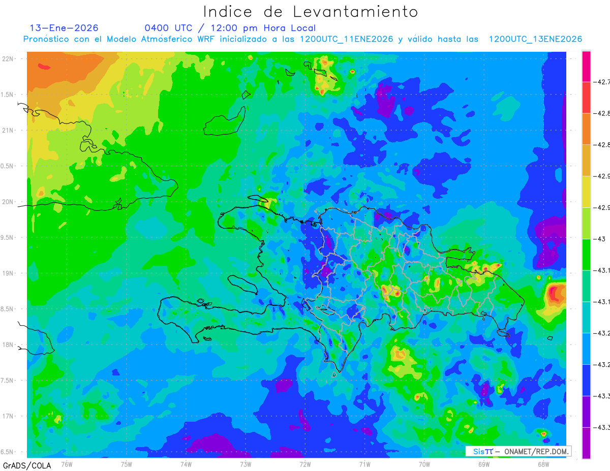The width and height of the screenshot is (610, 471).
Task: Click the "1200UTC_11ENE2026" initialization timestamp
Action: (347, 39)
